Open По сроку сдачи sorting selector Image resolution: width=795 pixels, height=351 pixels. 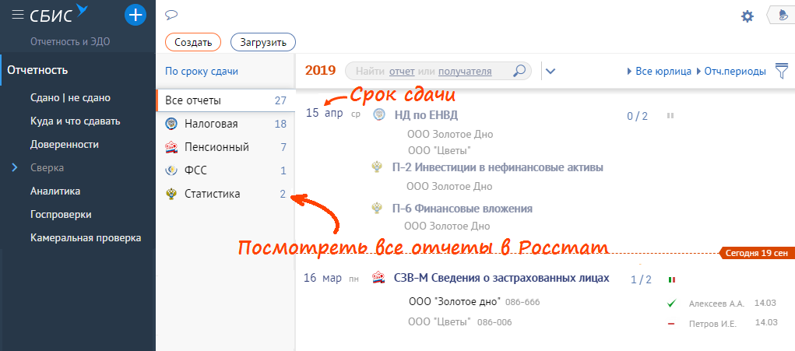pos(202,72)
